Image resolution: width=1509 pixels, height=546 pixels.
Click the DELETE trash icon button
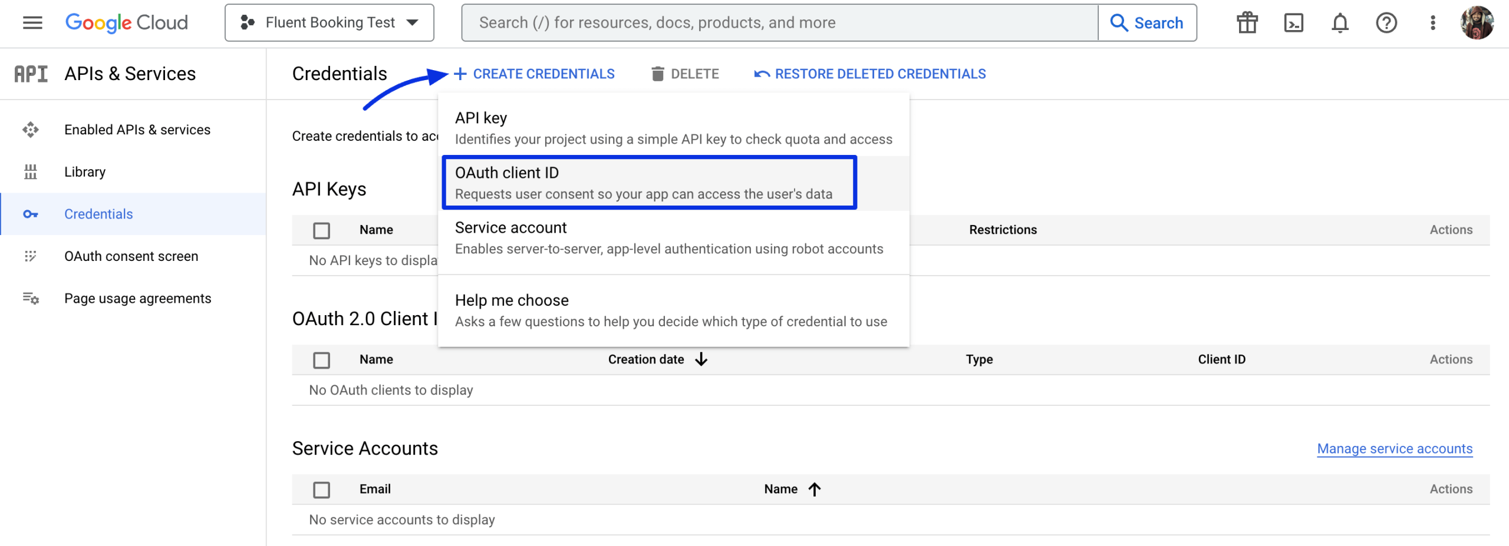click(685, 74)
